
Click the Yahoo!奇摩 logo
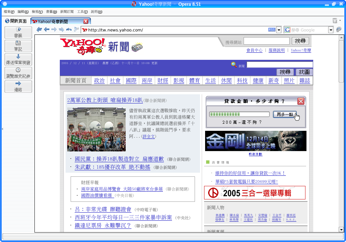pos(83,46)
